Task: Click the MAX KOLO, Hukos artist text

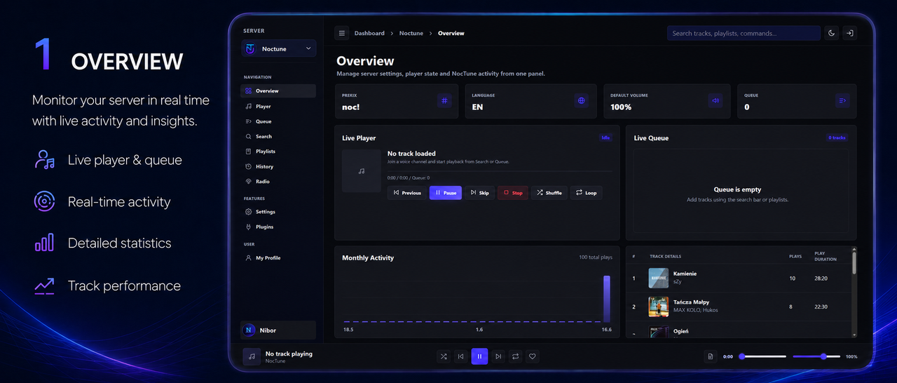Action: click(695, 310)
